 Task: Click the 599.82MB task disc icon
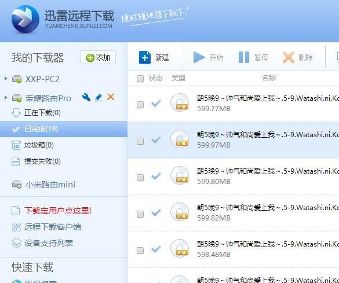coord(180,212)
